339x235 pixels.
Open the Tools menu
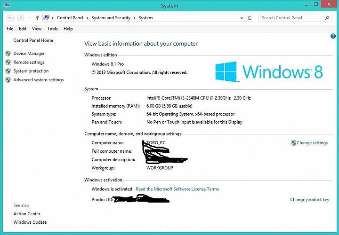[52, 29]
